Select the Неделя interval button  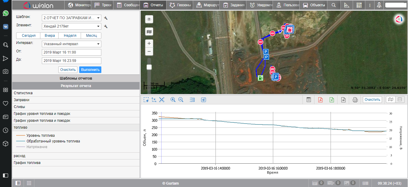pos(70,36)
